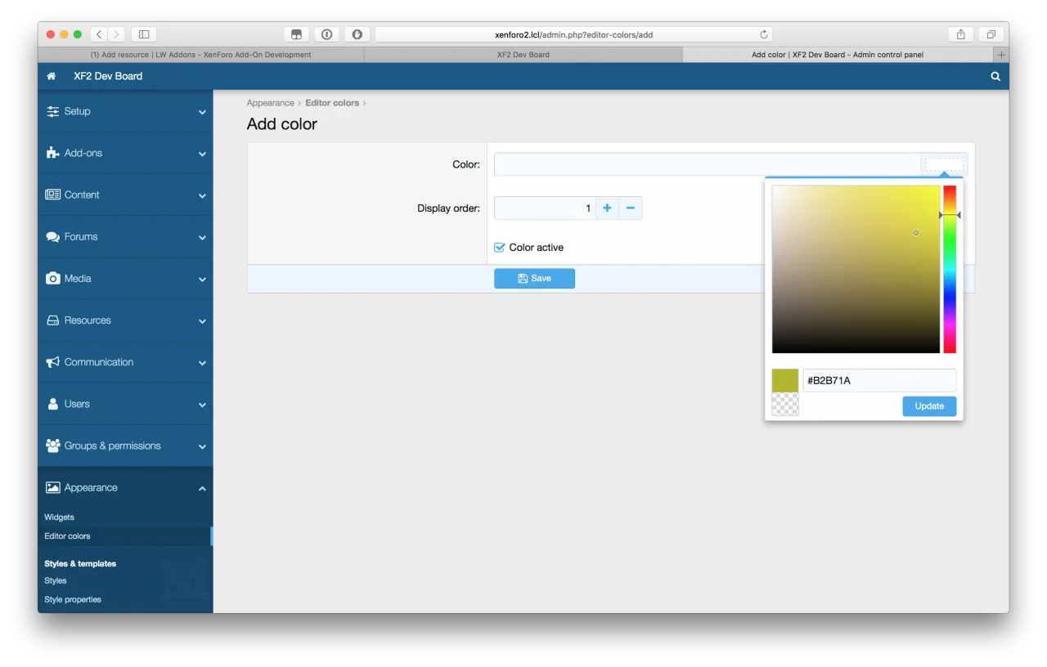Open Style properties in sidebar
This screenshot has width=1047, height=667.
[73, 600]
